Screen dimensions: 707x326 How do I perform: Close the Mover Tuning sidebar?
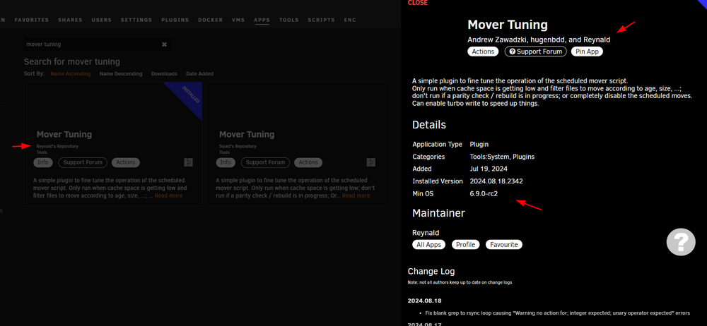click(418, 3)
